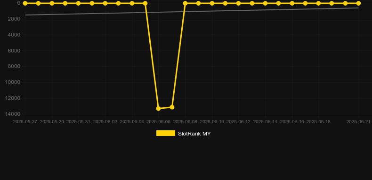The image size is (372, 180).
Task: Click the data point for 2025-05-31
Action: point(78,3)
